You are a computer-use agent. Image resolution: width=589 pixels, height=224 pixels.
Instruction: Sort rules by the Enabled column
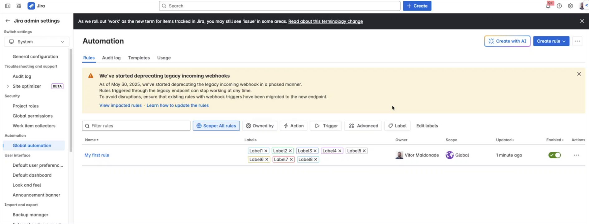[x=555, y=140]
